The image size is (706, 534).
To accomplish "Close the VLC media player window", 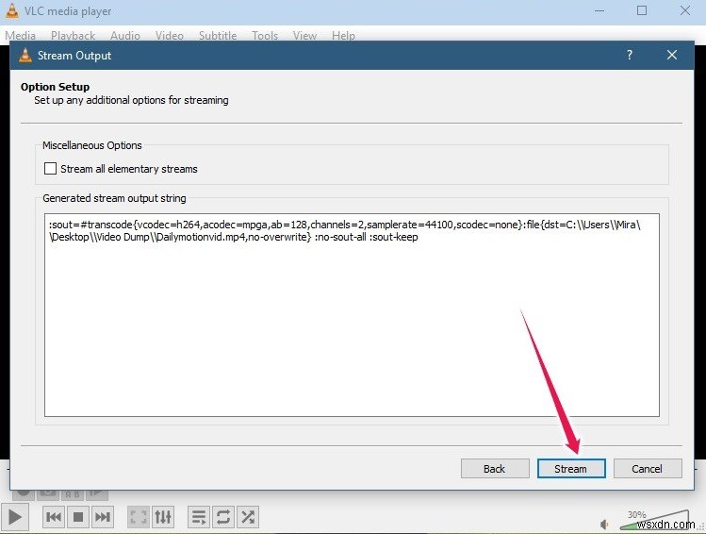I will click(685, 10).
